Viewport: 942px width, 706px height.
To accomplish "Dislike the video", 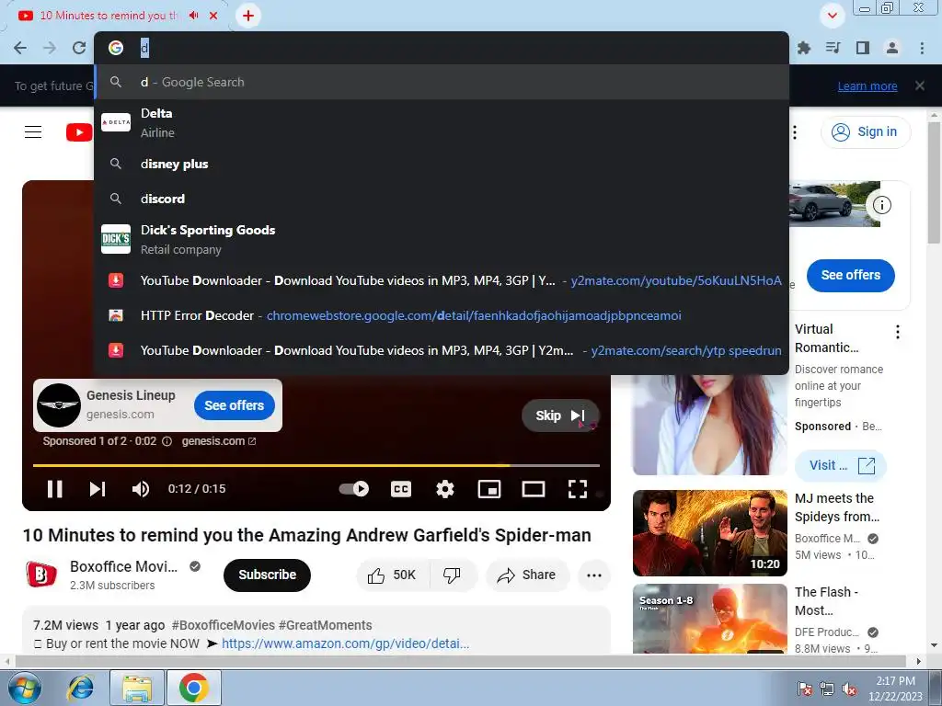I will point(453,575).
